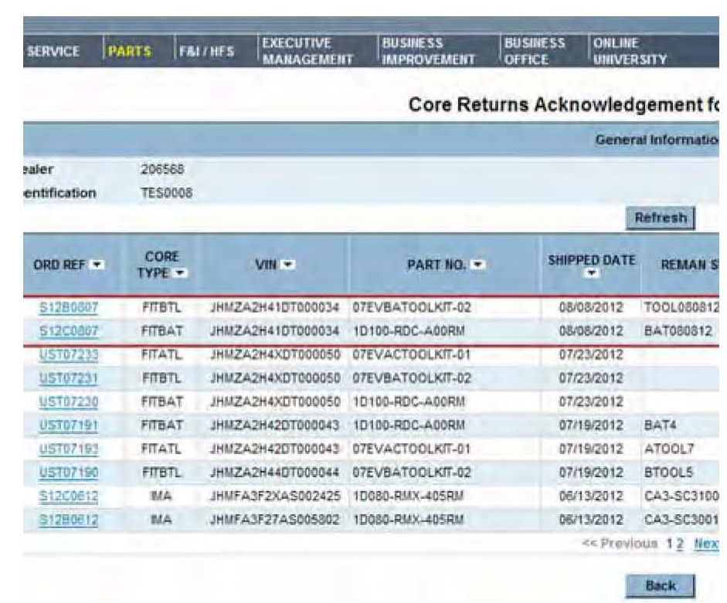This screenshot has height=603, width=727.
Task: Go to the EXECUTIVE MANAGEMENT tab
Action: (307, 51)
